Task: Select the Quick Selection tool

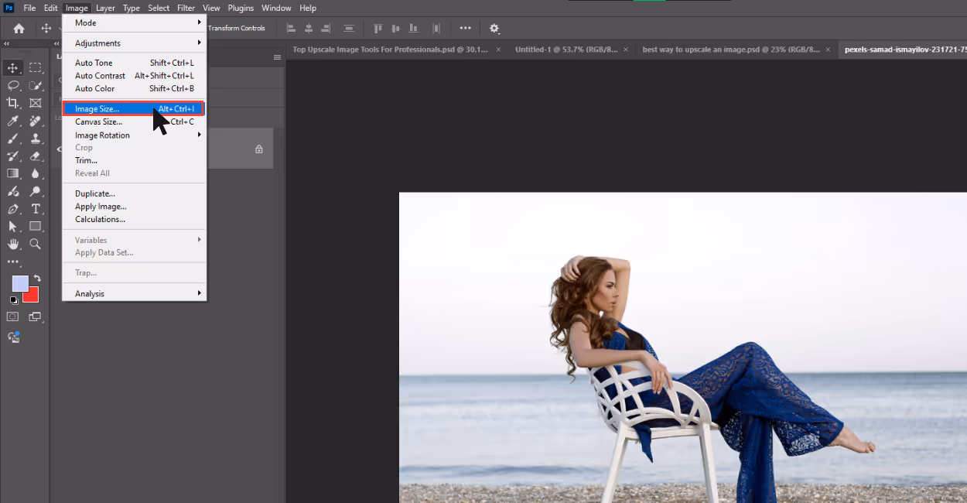Action: [x=36, y=85]
